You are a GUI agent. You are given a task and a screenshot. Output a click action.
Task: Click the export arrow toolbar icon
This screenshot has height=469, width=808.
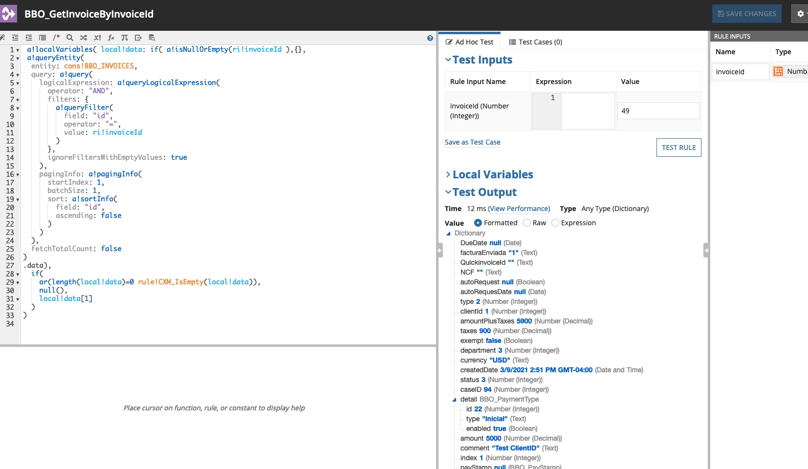138,38
